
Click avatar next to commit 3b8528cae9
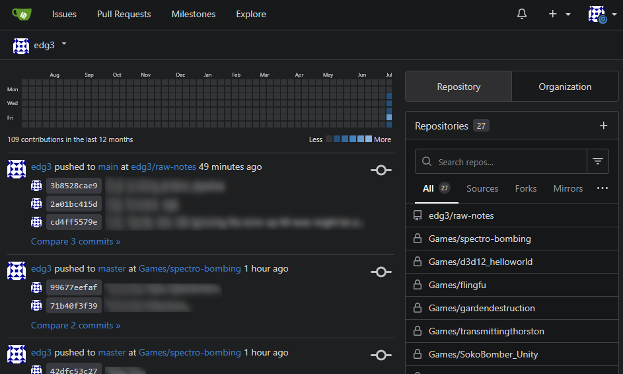[36, 186]
